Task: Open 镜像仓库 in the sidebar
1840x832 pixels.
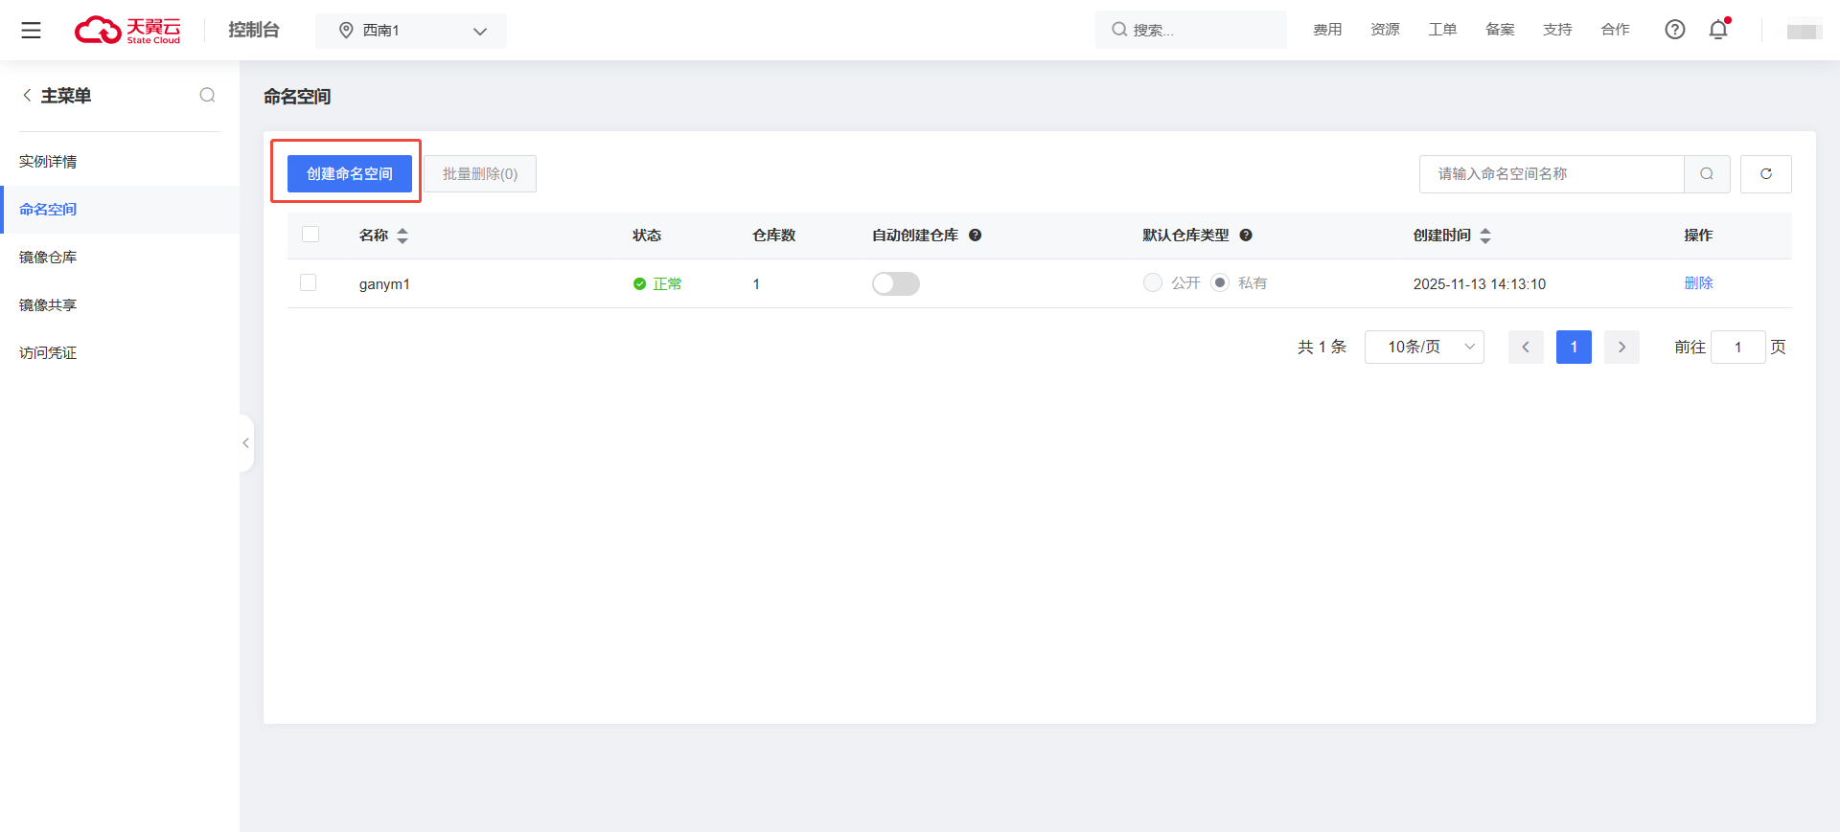Action: [x=48, y=257]
